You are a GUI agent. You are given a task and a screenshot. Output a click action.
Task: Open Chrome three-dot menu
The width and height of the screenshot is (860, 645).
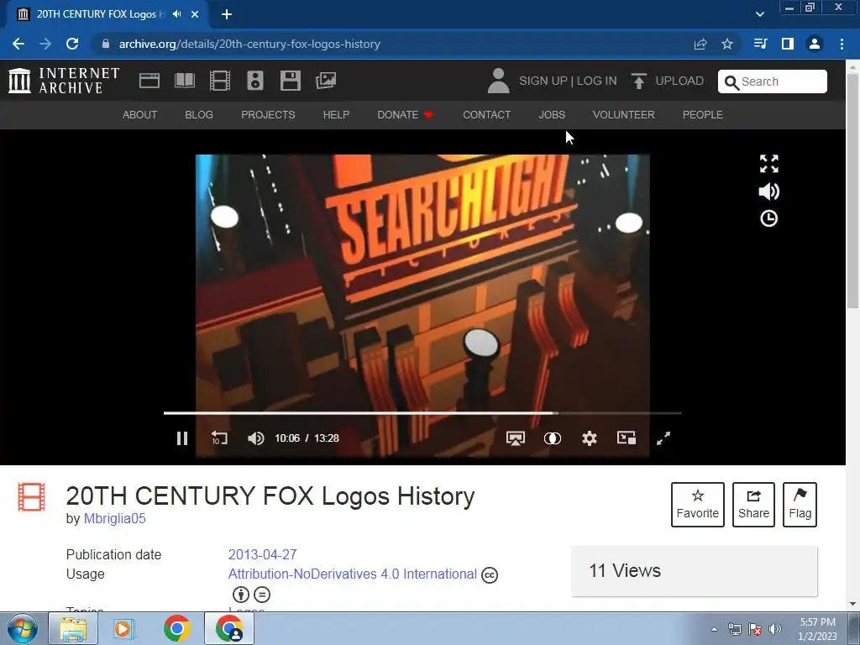(842, 44)
